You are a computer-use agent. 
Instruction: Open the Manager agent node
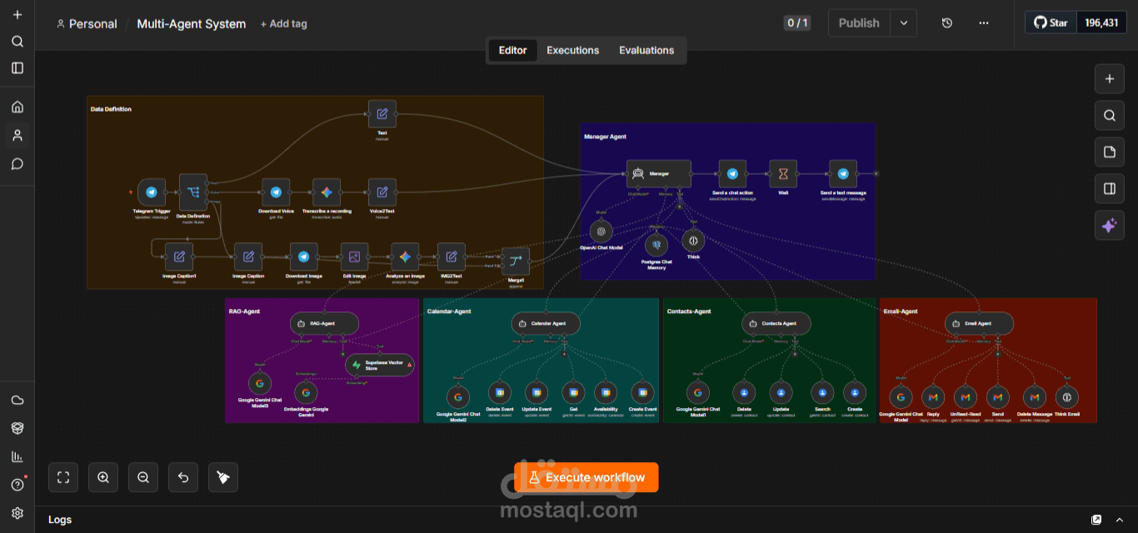659,173
